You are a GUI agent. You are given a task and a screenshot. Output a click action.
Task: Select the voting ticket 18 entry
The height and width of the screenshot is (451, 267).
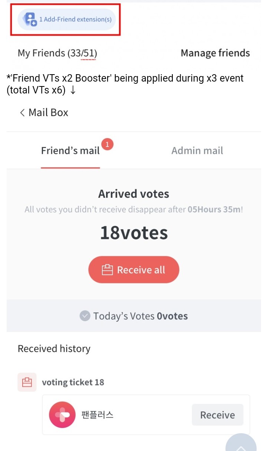point(73,382)
